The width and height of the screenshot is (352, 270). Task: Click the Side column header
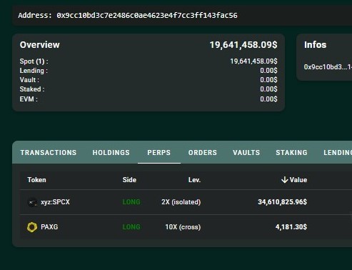[x=129, y=180]
